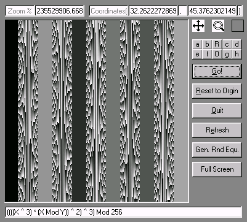Select the pan move arrows tool
The height and width of the screenshot is (222, 247).
pyautogui.click(x=198, y=26)
